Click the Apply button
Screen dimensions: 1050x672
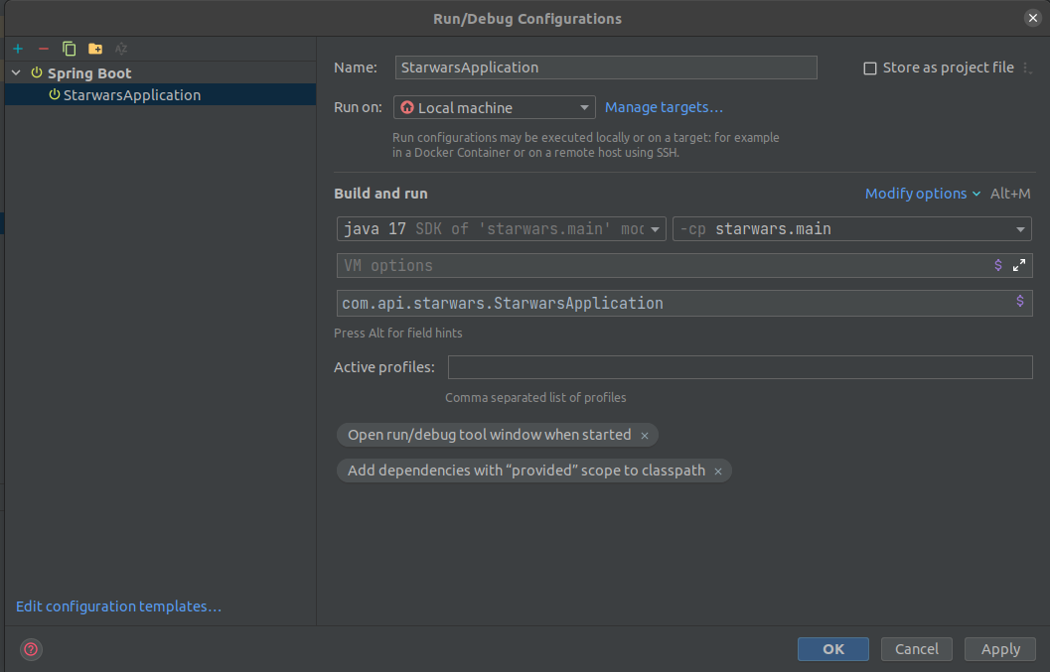(x=1000, y=649)
